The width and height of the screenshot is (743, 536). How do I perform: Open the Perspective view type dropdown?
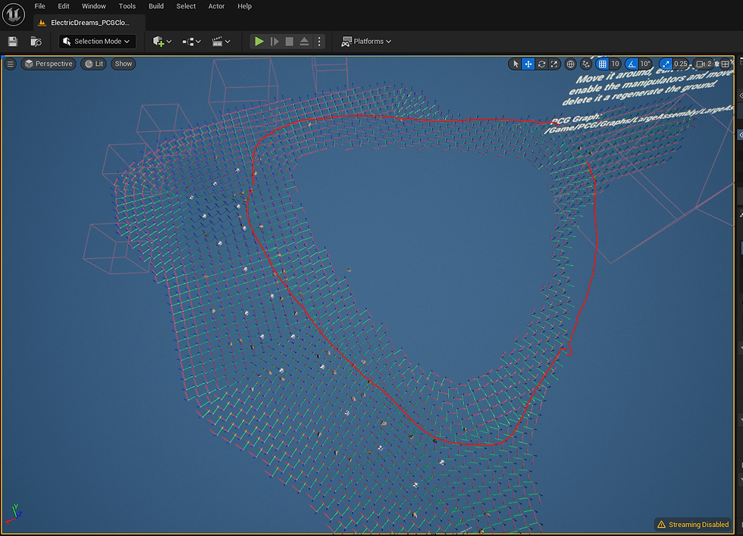tap(49, 64)
